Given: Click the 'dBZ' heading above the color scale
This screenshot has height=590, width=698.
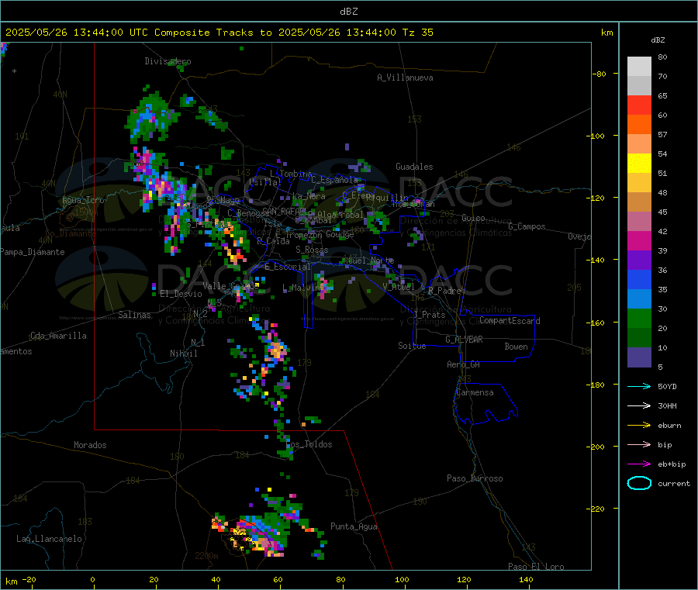Looking at the screenshot, I should click(658, 40).
